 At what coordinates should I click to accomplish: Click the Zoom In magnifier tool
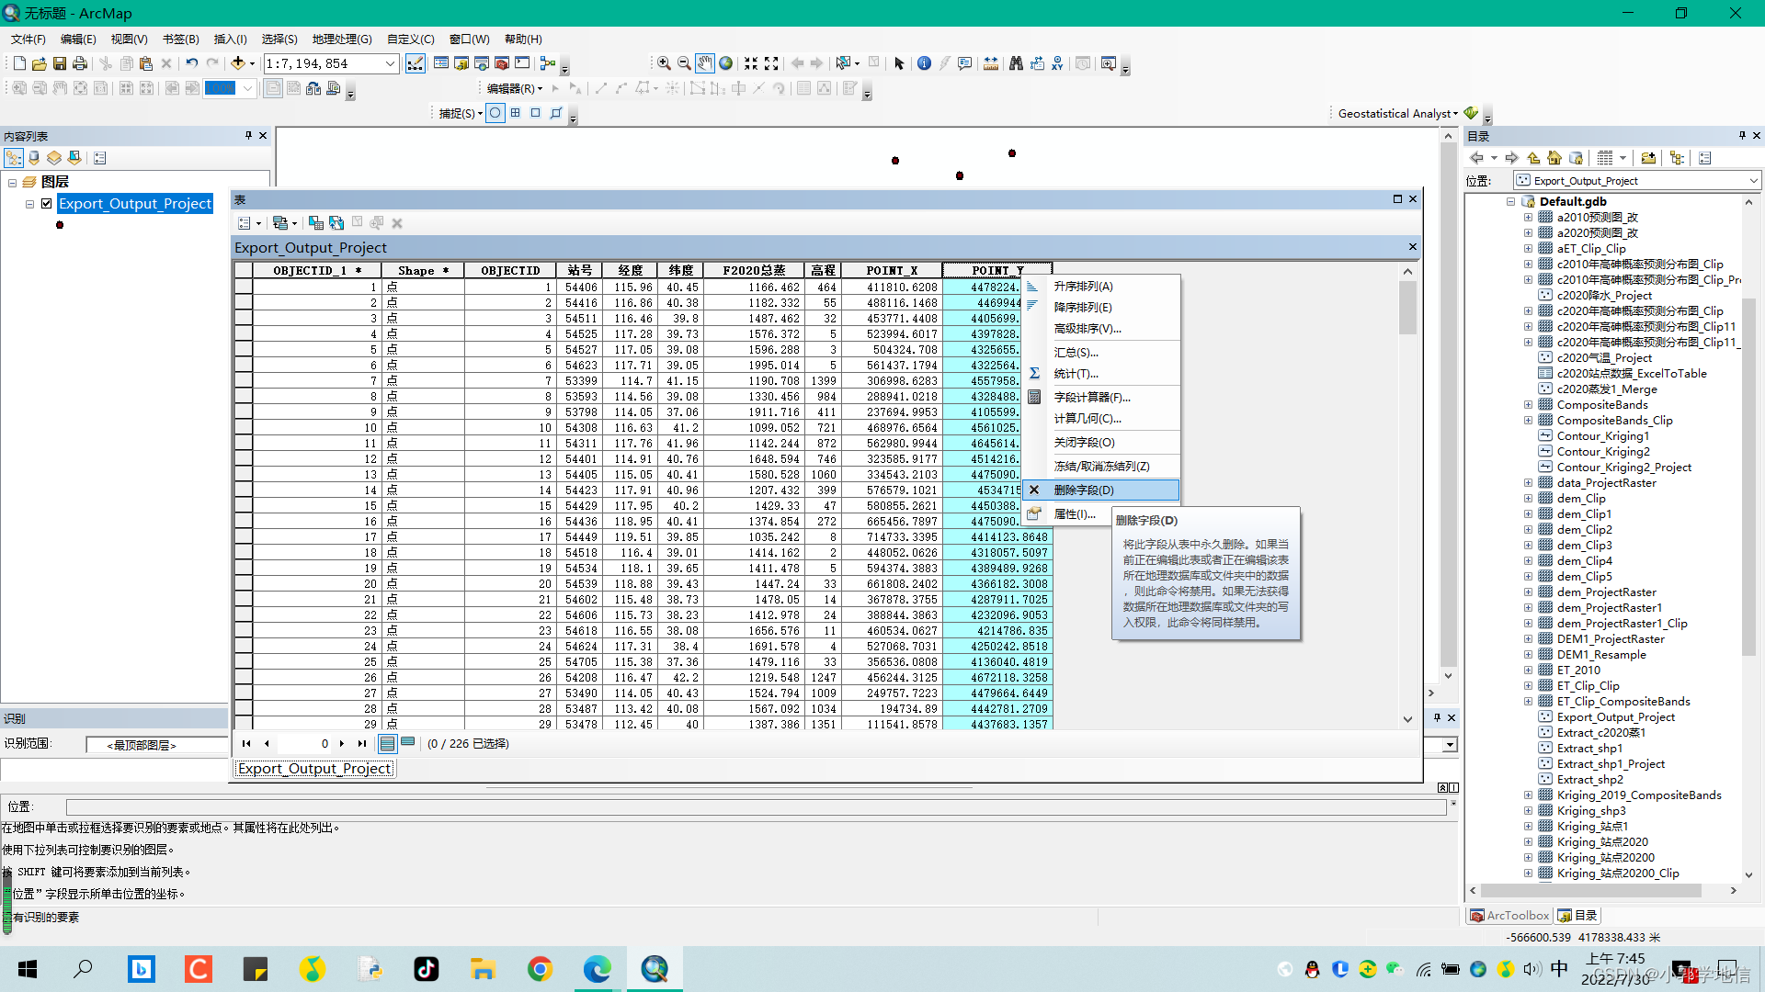pyautogui.click(x=664, y=63)
